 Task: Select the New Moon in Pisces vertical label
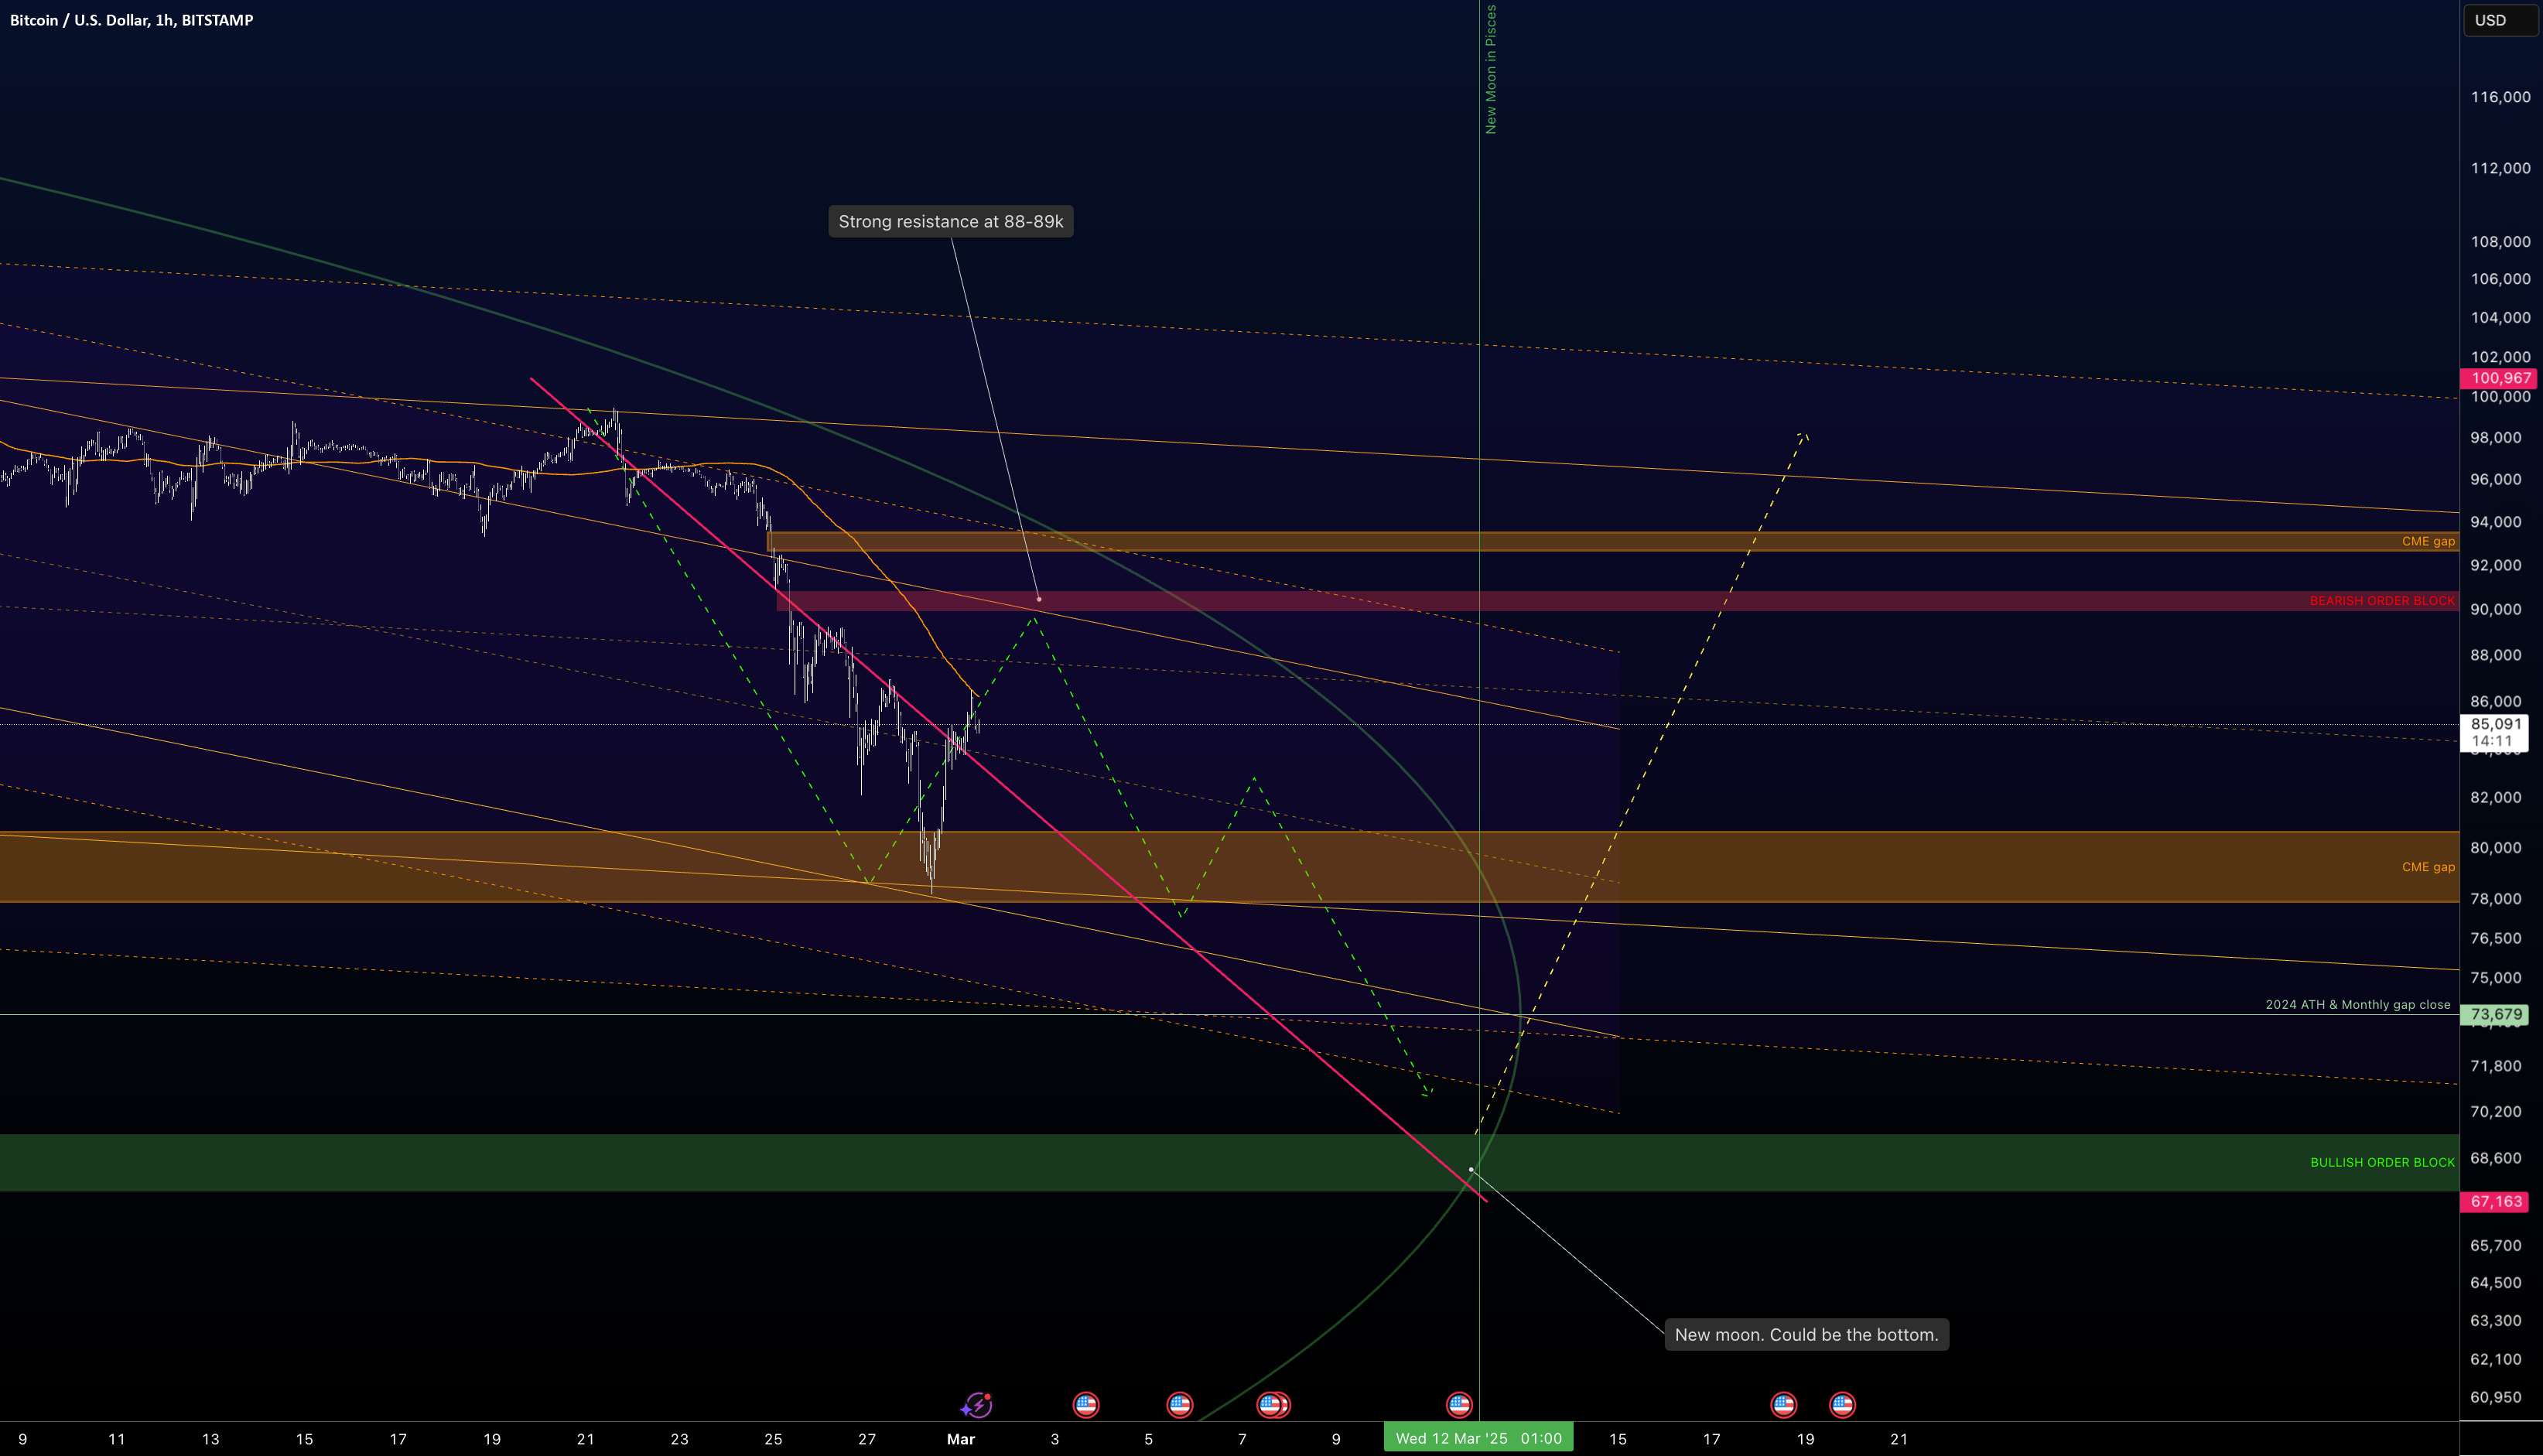click(1491, 69)
